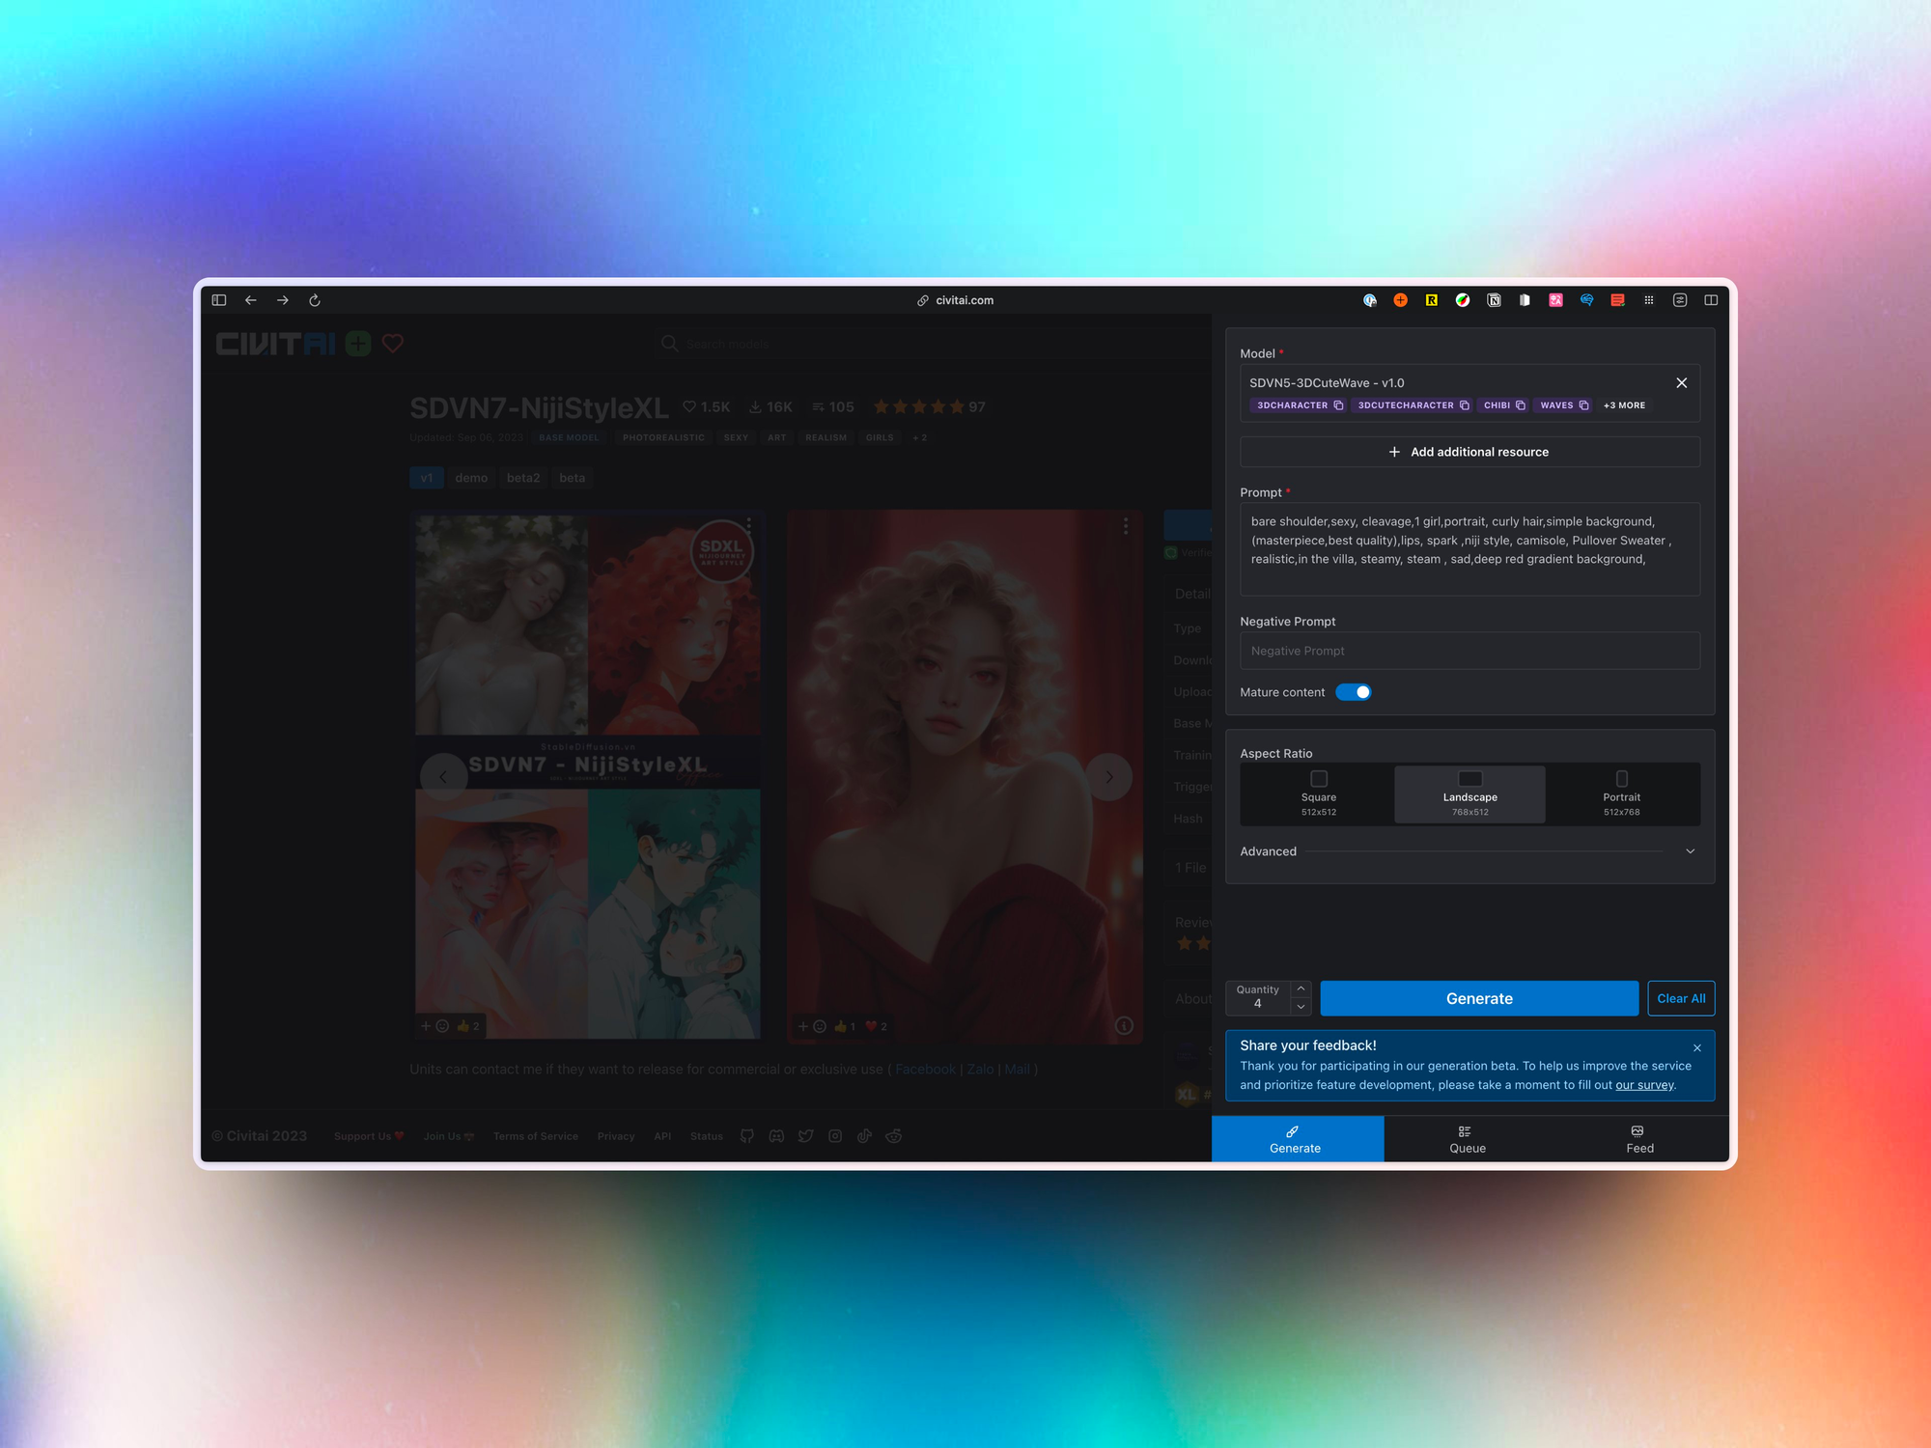Viewport: 1931px width, 1448px height.
Task: Copy the CHIBI trigger word
Action: coord(1521,405)
